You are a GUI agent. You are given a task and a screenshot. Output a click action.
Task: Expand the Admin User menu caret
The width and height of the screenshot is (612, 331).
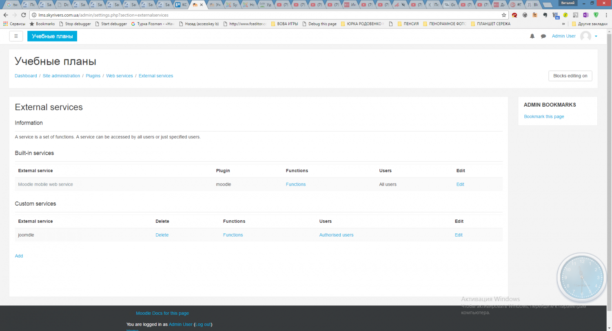click(x=596, y=36)
